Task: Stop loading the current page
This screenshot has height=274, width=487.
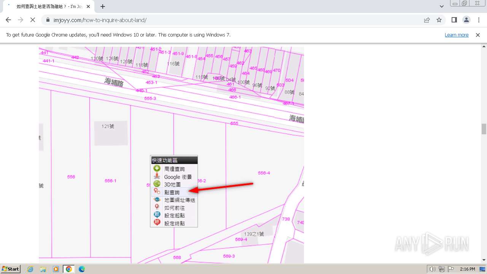Action: click(33, 20)
